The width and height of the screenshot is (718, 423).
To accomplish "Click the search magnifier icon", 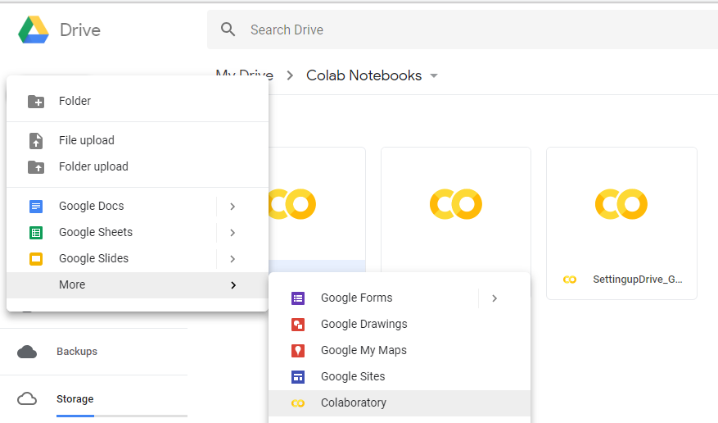I will tap(228, 30).
